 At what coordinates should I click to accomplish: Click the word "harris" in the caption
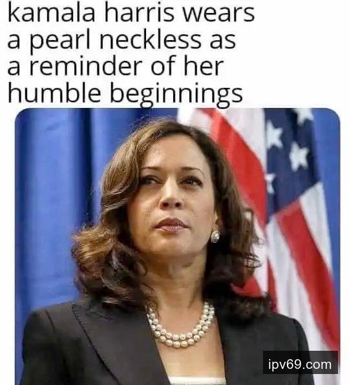pos(139,14)
